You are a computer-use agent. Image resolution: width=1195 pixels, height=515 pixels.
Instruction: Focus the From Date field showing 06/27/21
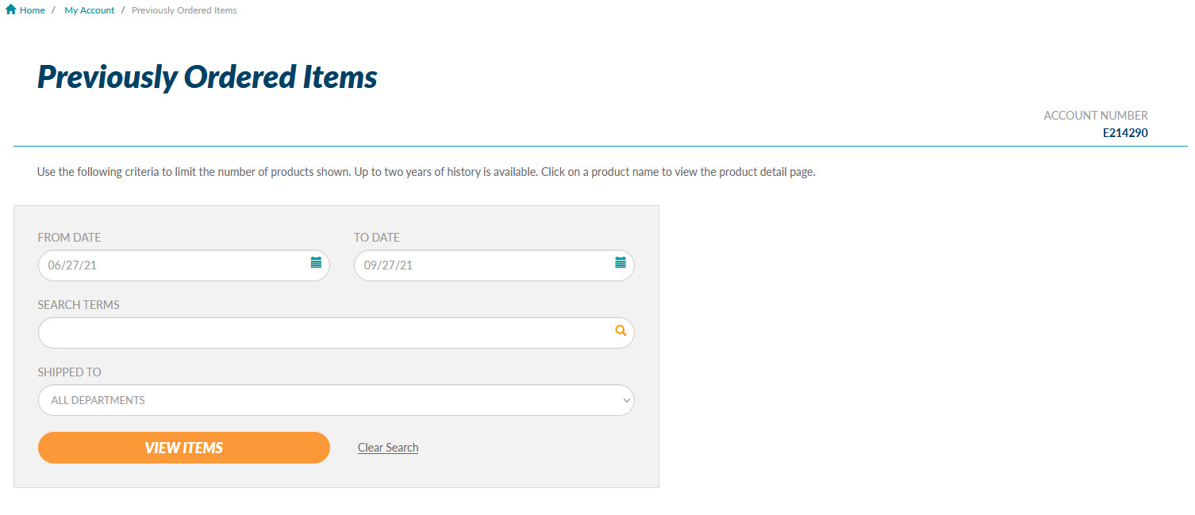click(184, 265)
